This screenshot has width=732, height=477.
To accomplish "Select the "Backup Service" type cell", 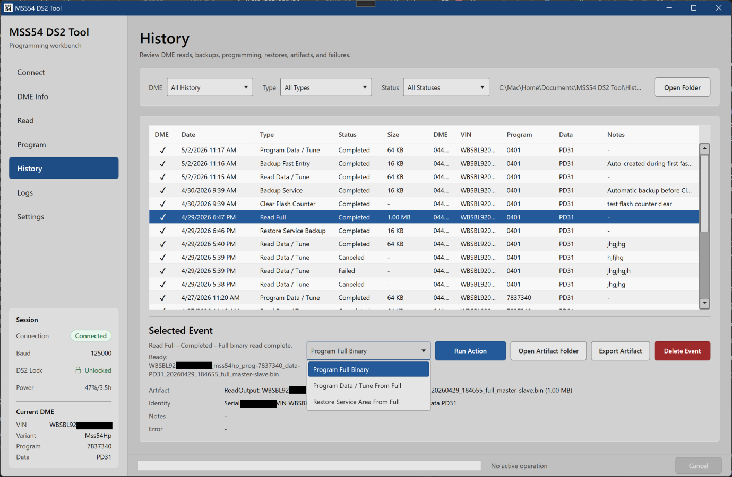I will click(x=281, y=191).
